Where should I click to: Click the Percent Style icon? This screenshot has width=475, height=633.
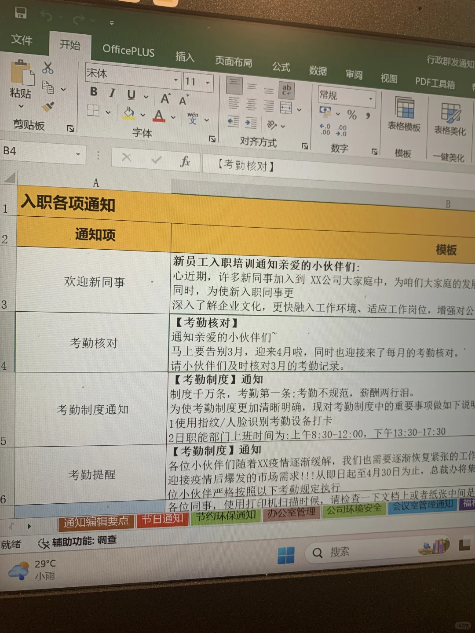(352, 115)
